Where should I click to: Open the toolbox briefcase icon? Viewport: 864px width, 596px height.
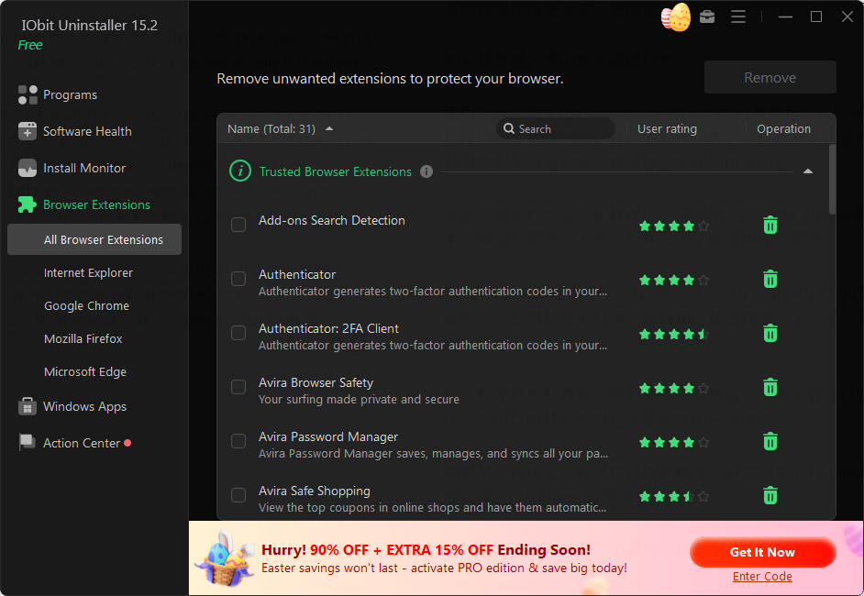point(706,17)
